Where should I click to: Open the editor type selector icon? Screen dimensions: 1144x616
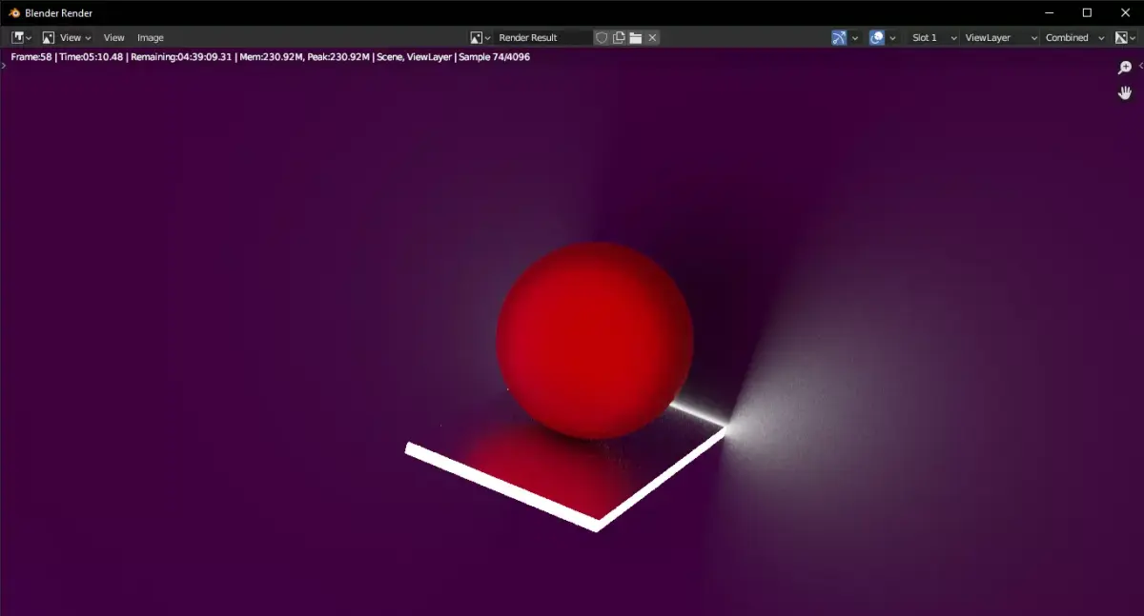(17, 37)
